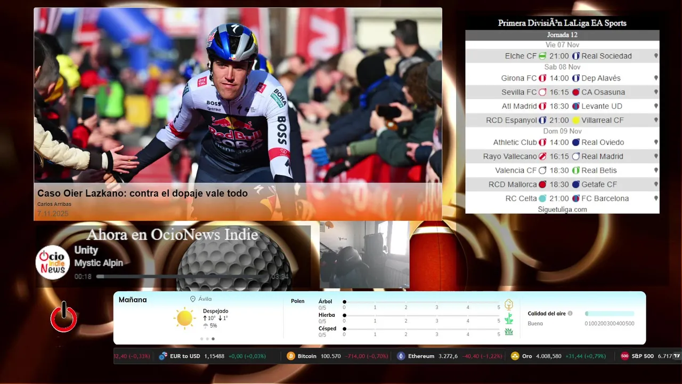Screen dimensions: 682x384
Task: Open the Caso Oier Lazkano headline
Action: [142, 194]
